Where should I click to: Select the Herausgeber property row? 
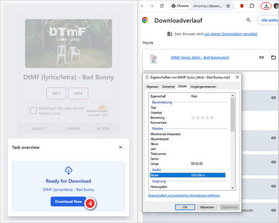188,187
